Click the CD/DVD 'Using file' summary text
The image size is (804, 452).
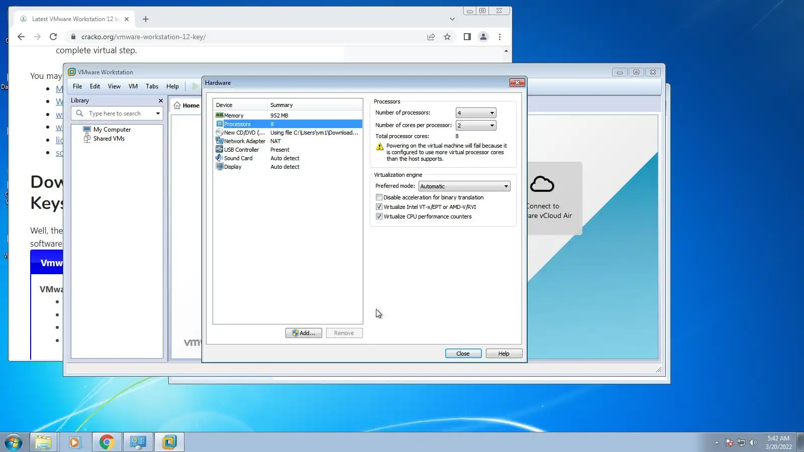(315, 133)
